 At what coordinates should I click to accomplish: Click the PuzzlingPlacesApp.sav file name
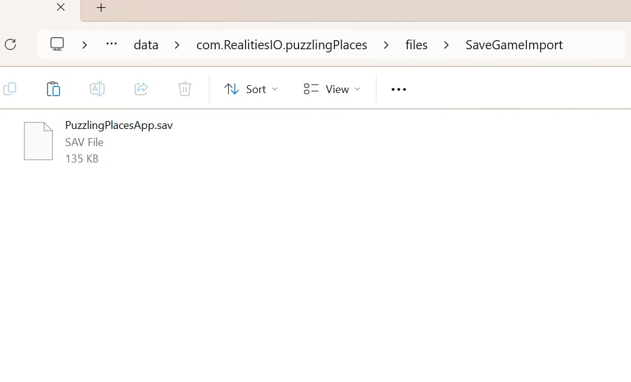click(119, 125)
